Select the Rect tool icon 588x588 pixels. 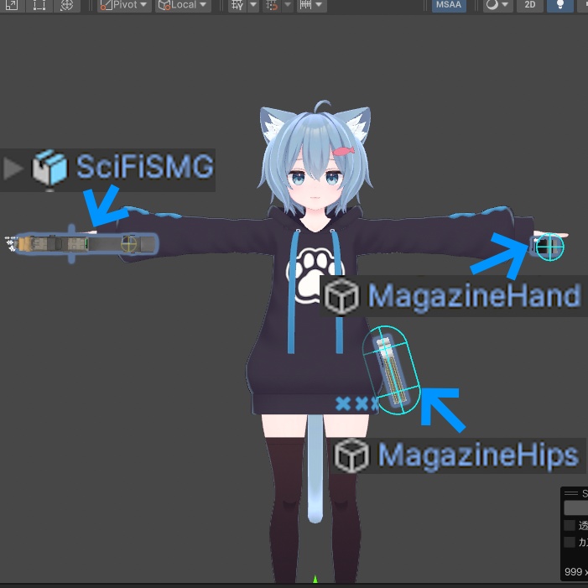39,5
